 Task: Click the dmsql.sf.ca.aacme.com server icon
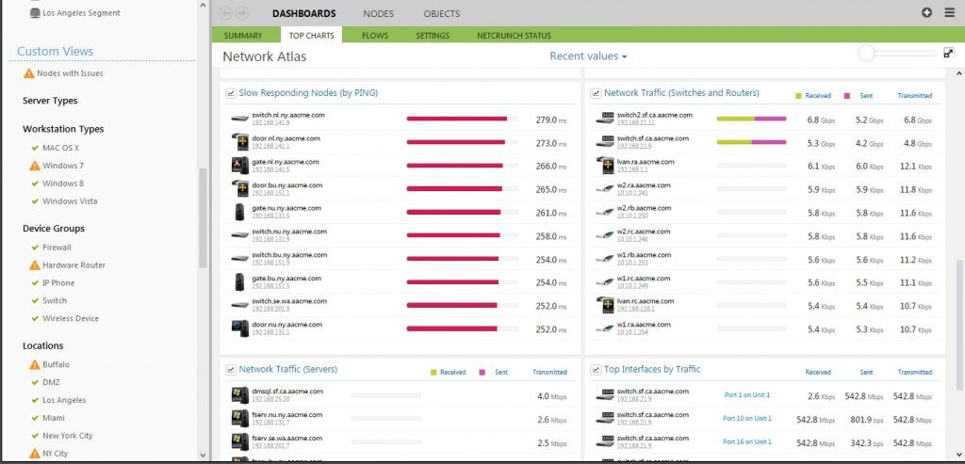coord(239,395)
